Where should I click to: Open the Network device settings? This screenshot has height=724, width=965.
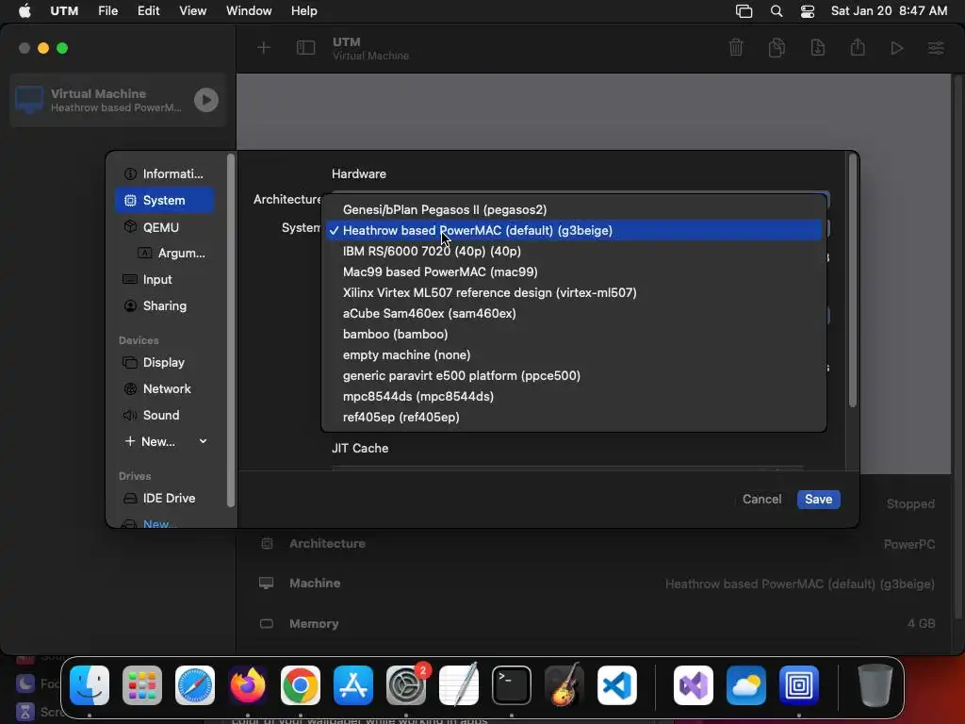[164, 389]
